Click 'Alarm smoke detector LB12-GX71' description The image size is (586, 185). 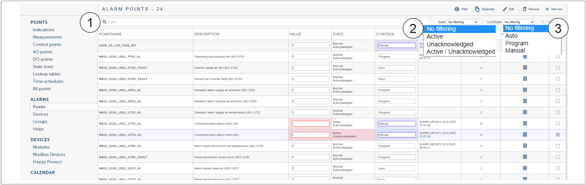216,168
